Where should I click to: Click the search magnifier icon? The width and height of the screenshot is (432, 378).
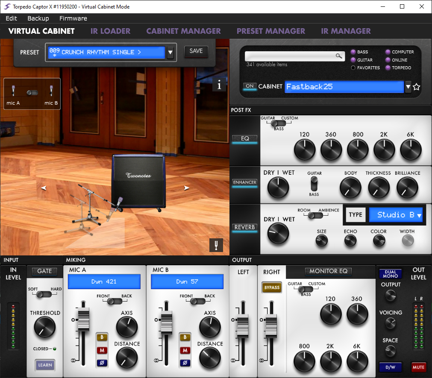tap(339, 56)
